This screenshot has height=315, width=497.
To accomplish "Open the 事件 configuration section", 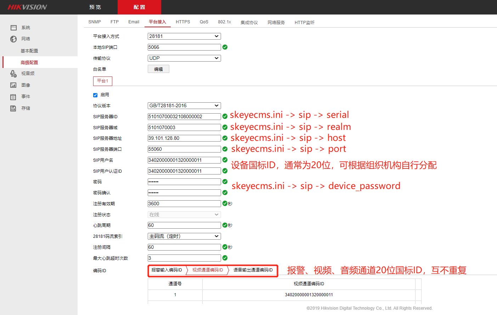I will pyautogui.click(x=25, y=96).
